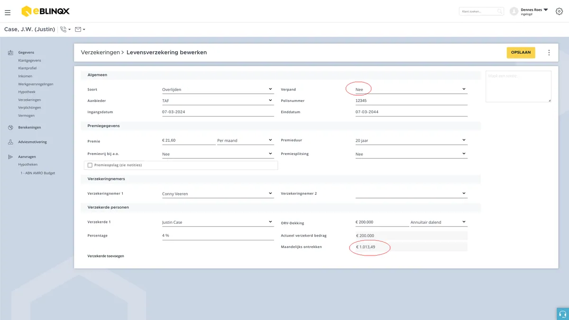Open the Per maand frequency dropdown
Image resolution: width=569 pixels, height=320 pixels.
coord(245,141)
